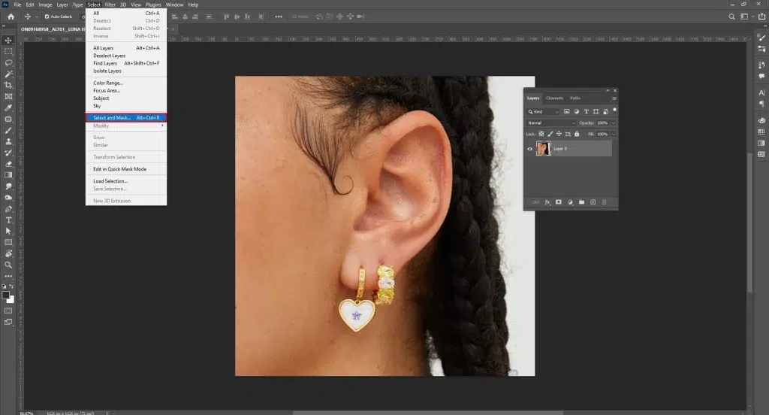This screenshot has height=415, width=769.
Task: Toggle lock image pixels brush icon
Action: point(550,134)
